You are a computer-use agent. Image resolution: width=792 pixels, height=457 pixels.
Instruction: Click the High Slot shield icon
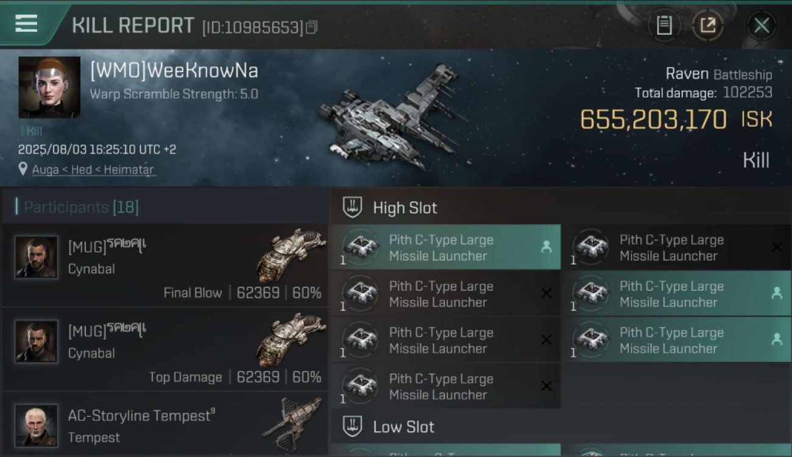[353, 207]
